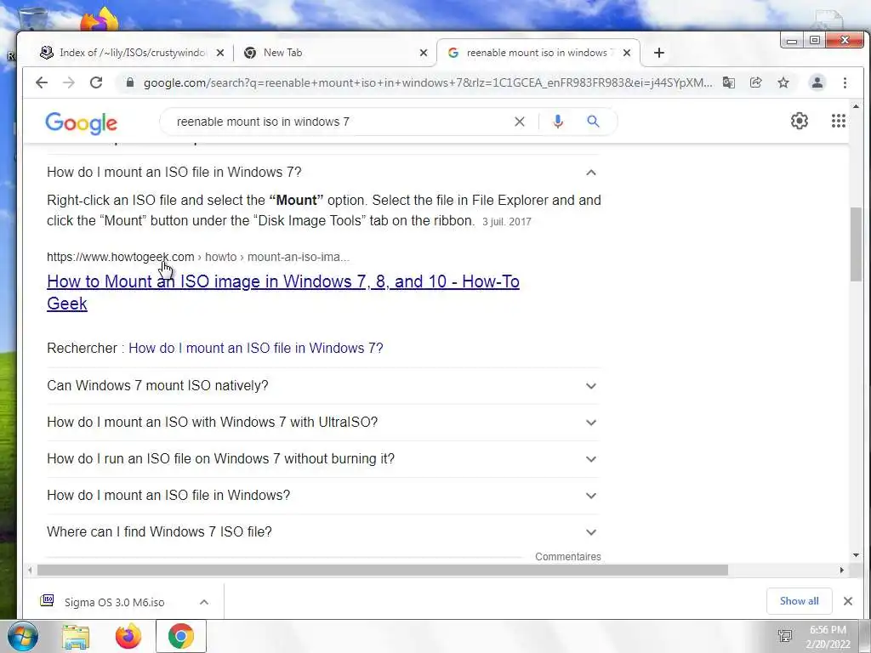The height and width of the screenshot is (653, 871).
Task: Reload the current page
Action: click(x=96, y=82)
